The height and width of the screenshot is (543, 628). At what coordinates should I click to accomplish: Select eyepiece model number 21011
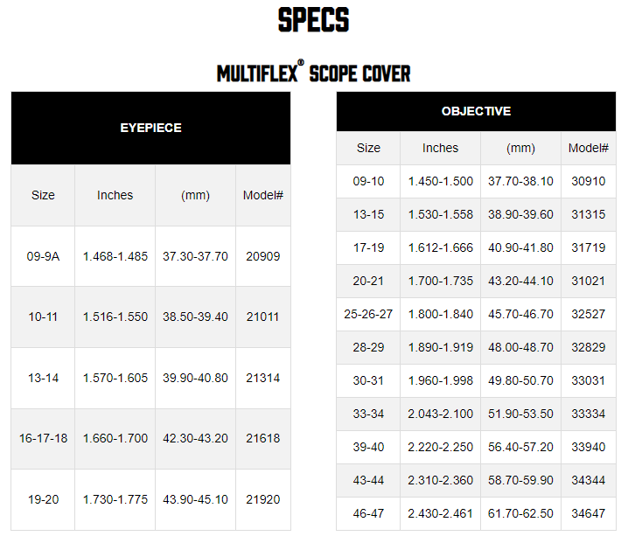(262, 317)
